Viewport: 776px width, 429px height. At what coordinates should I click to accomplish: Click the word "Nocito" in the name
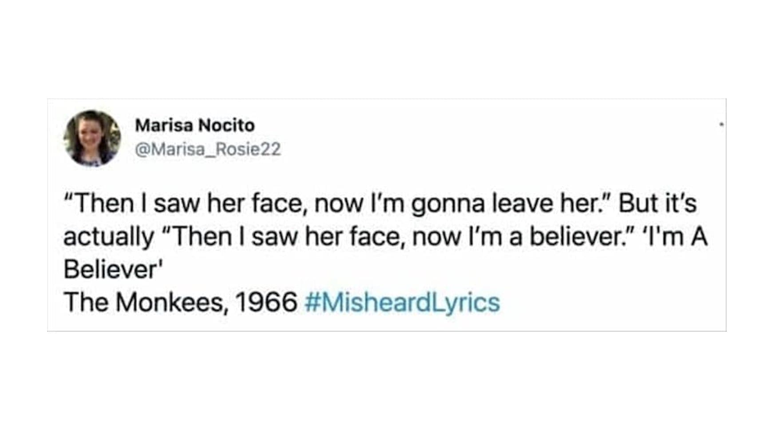[x=226, y=125]
